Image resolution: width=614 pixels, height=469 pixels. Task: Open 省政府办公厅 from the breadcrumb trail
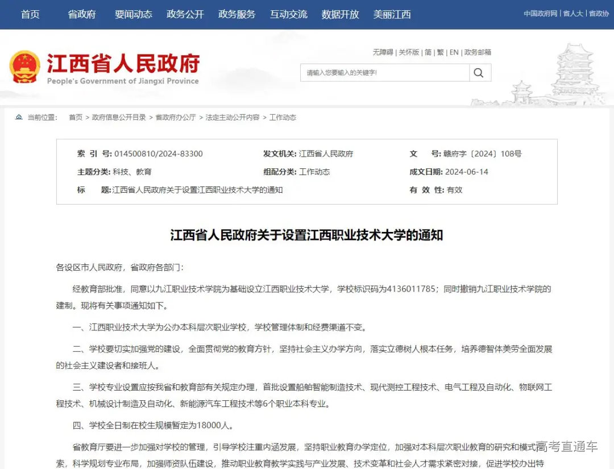[177, 118]
